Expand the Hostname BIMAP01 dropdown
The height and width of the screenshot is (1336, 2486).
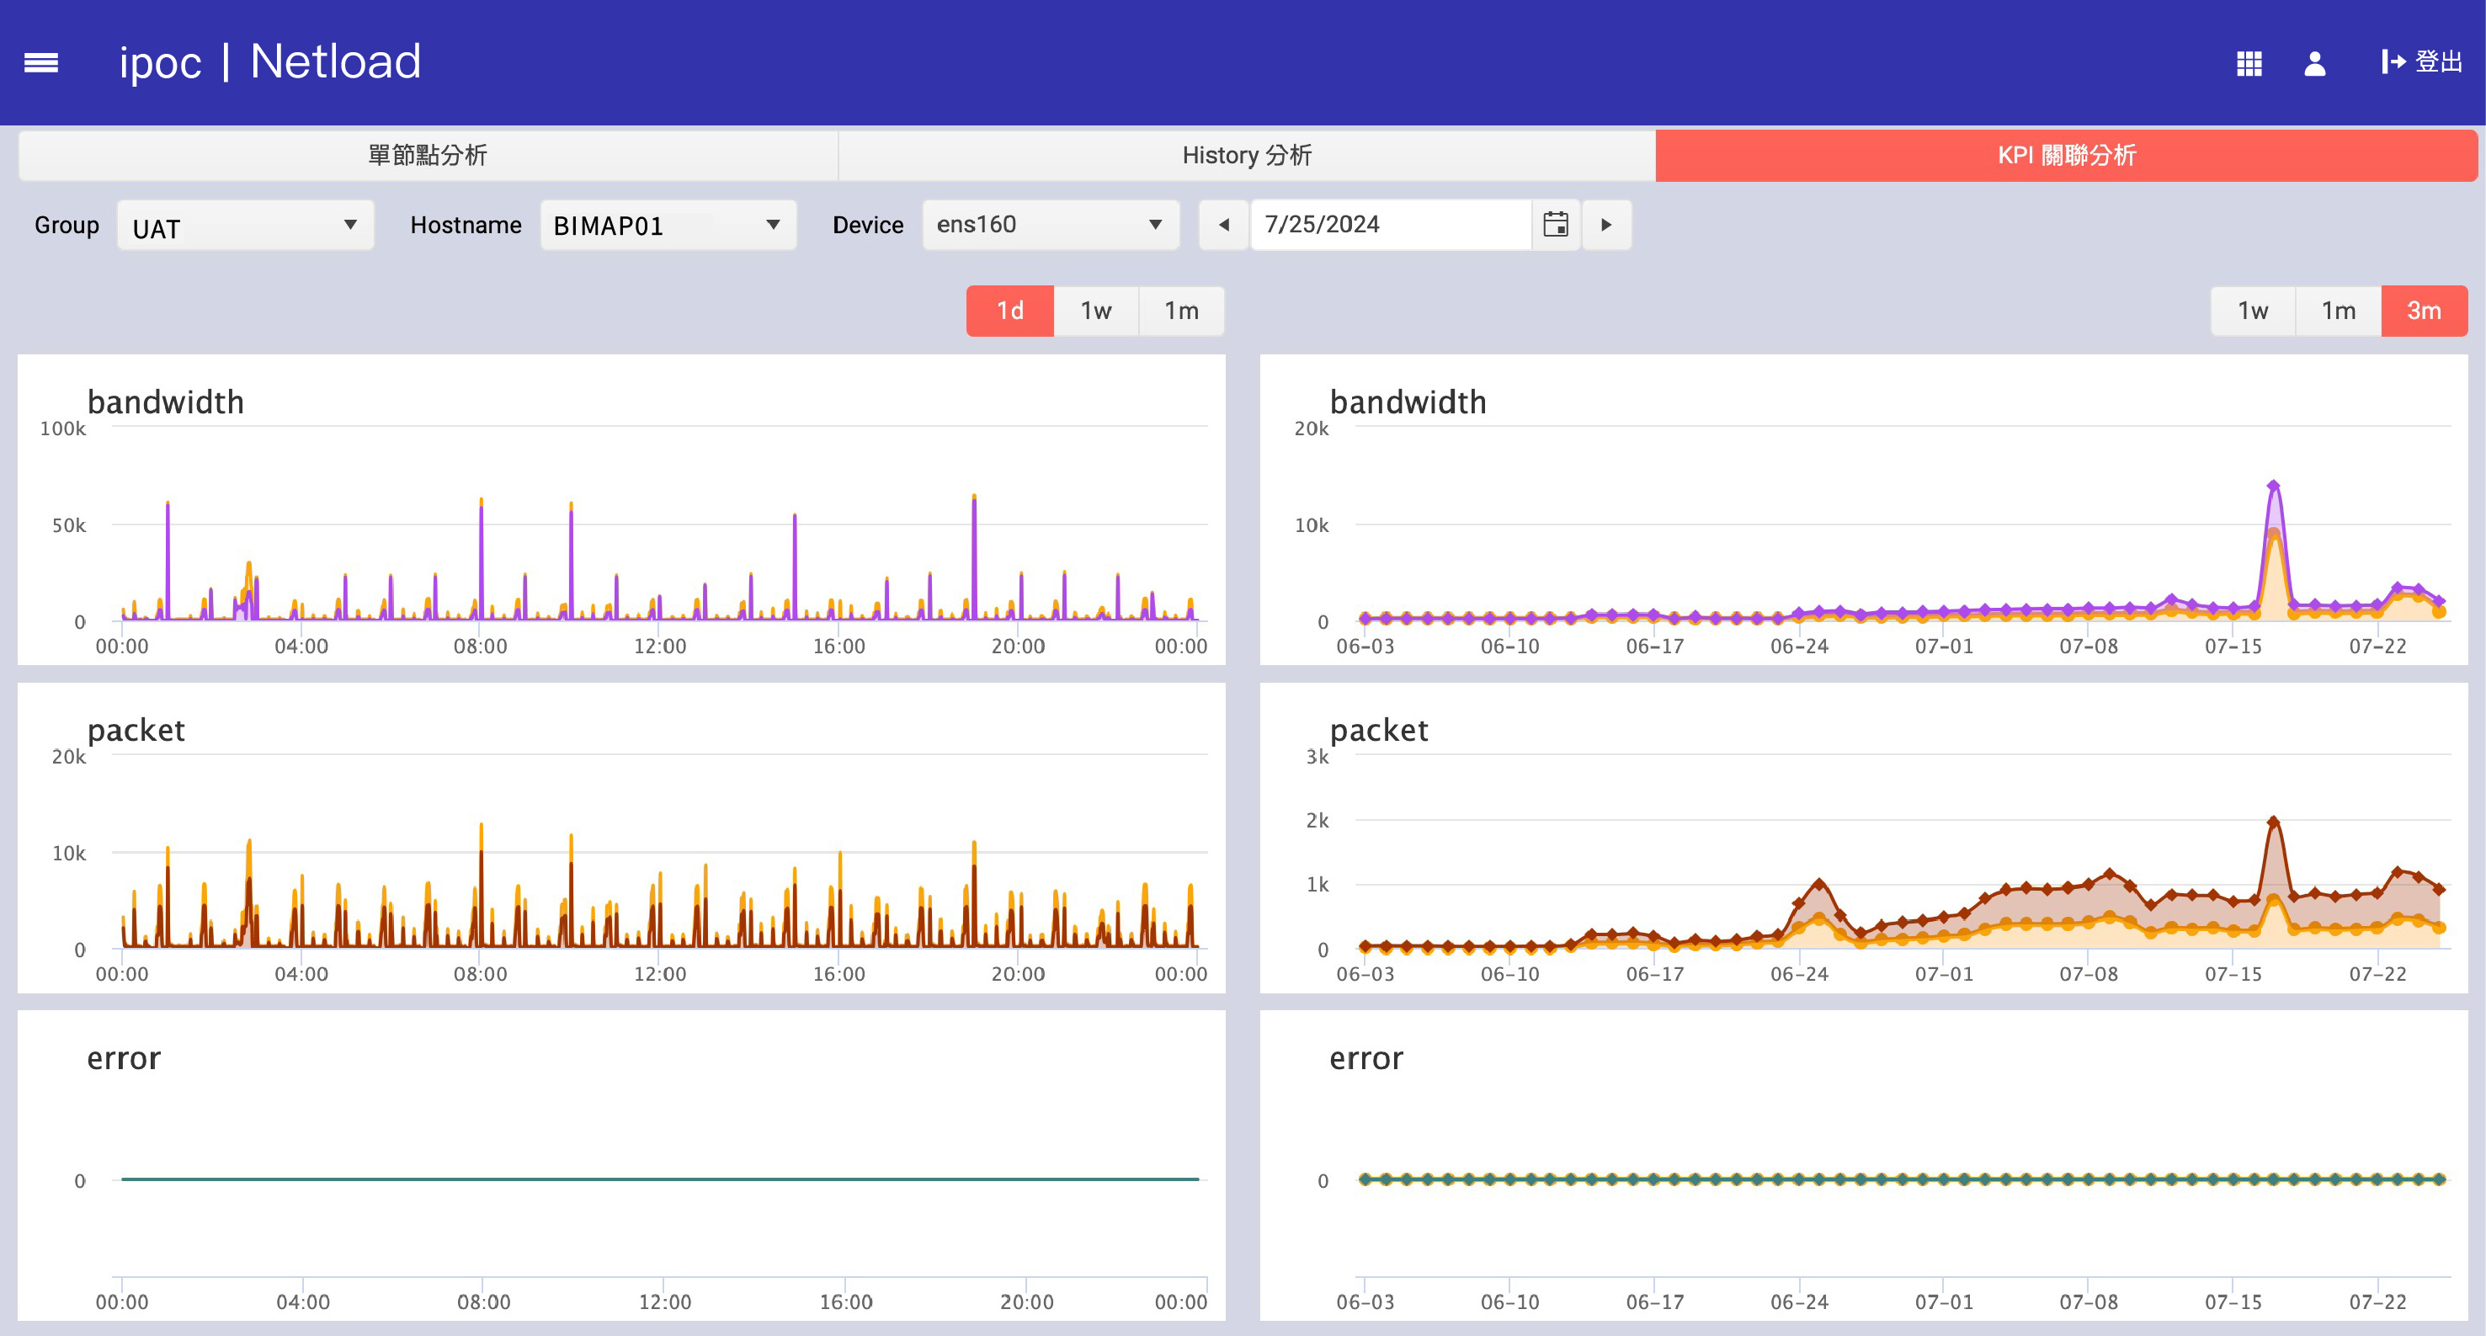point(668,226)
